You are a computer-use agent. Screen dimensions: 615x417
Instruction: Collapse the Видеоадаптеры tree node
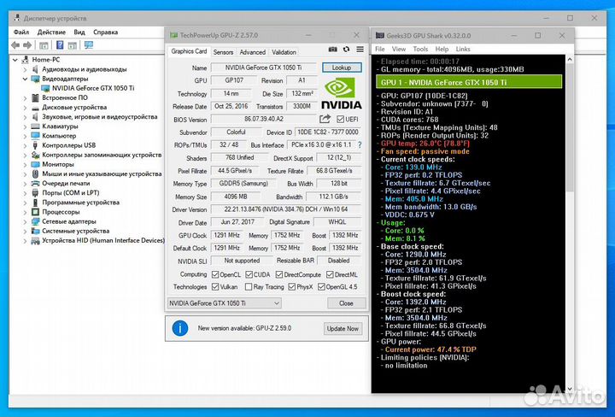pos(24,79)
